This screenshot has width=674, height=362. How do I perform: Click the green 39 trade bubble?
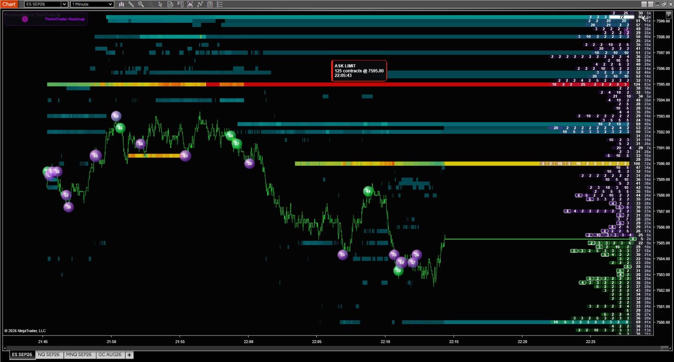[399, 271]
